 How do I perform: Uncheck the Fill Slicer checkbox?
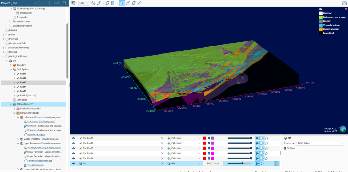coord(285,148)
